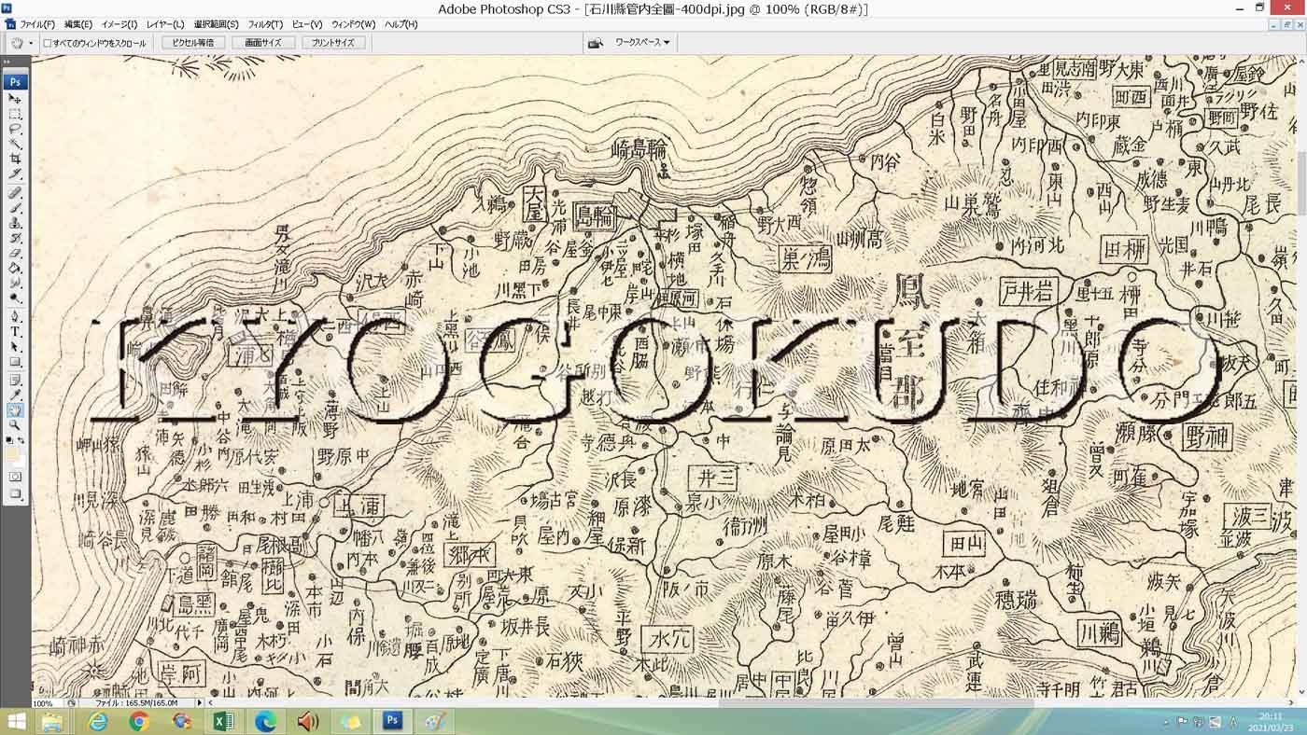Select the Rectangular Marquee tool

click(x=15, y=114)
